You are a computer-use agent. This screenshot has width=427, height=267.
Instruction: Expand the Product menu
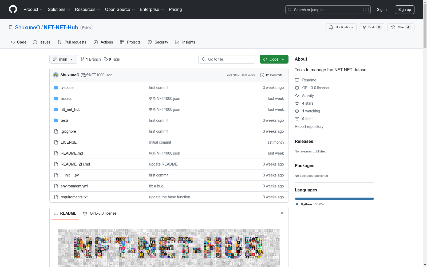(33, 9)
